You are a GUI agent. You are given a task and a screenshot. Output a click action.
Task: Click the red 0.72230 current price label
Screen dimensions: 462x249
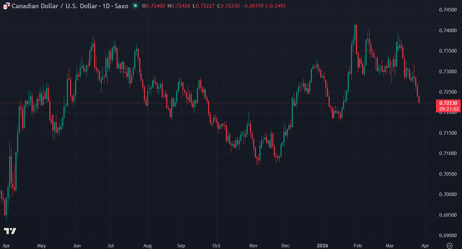click(449, 103)
